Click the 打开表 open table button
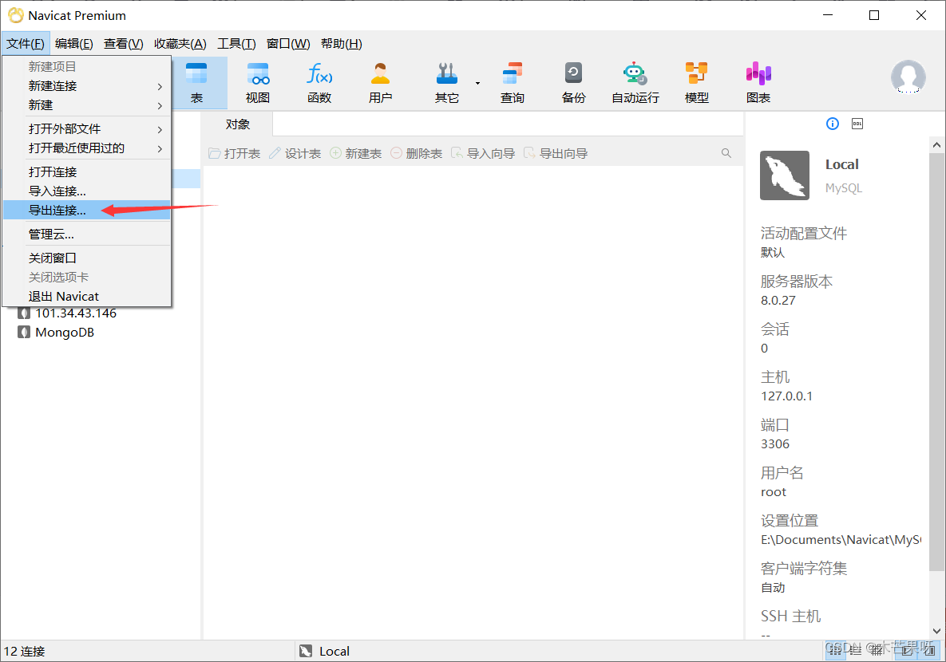The image size is (946, 662). click(234, 154)
